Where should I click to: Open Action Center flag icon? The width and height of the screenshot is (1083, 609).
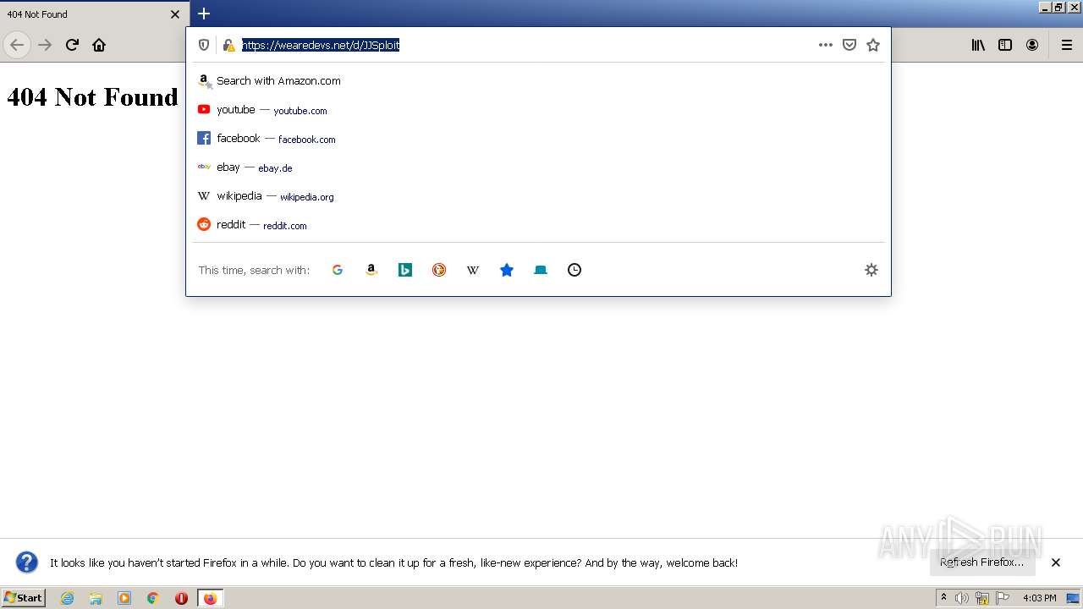pyautogui.click(x=1003, y=598)
